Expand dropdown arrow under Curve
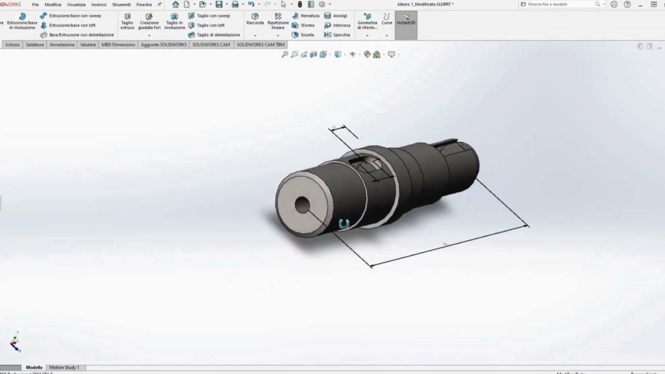The image size is (665, 374). (387, 35)
